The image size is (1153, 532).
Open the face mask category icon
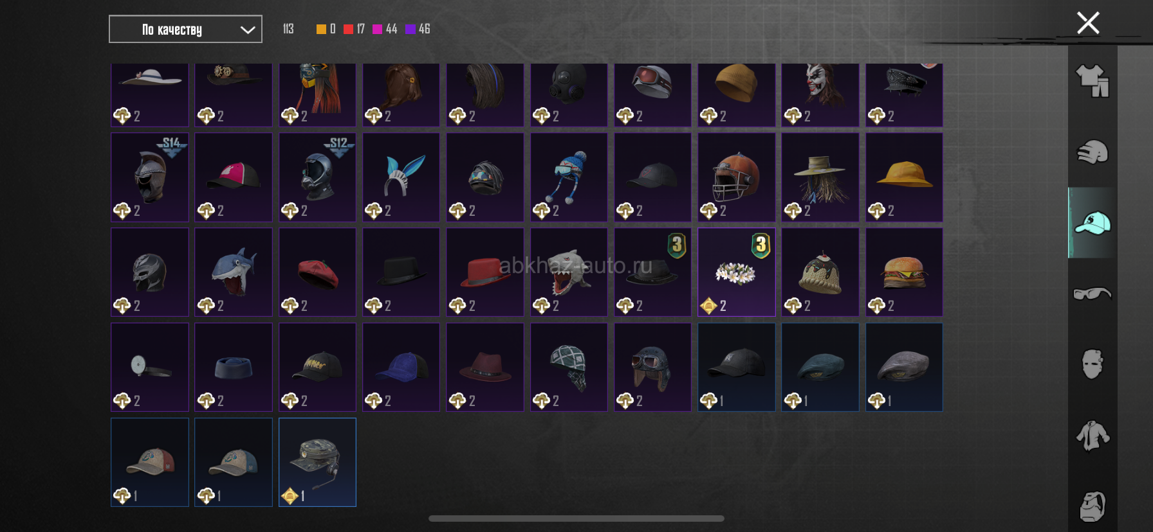1093,364
